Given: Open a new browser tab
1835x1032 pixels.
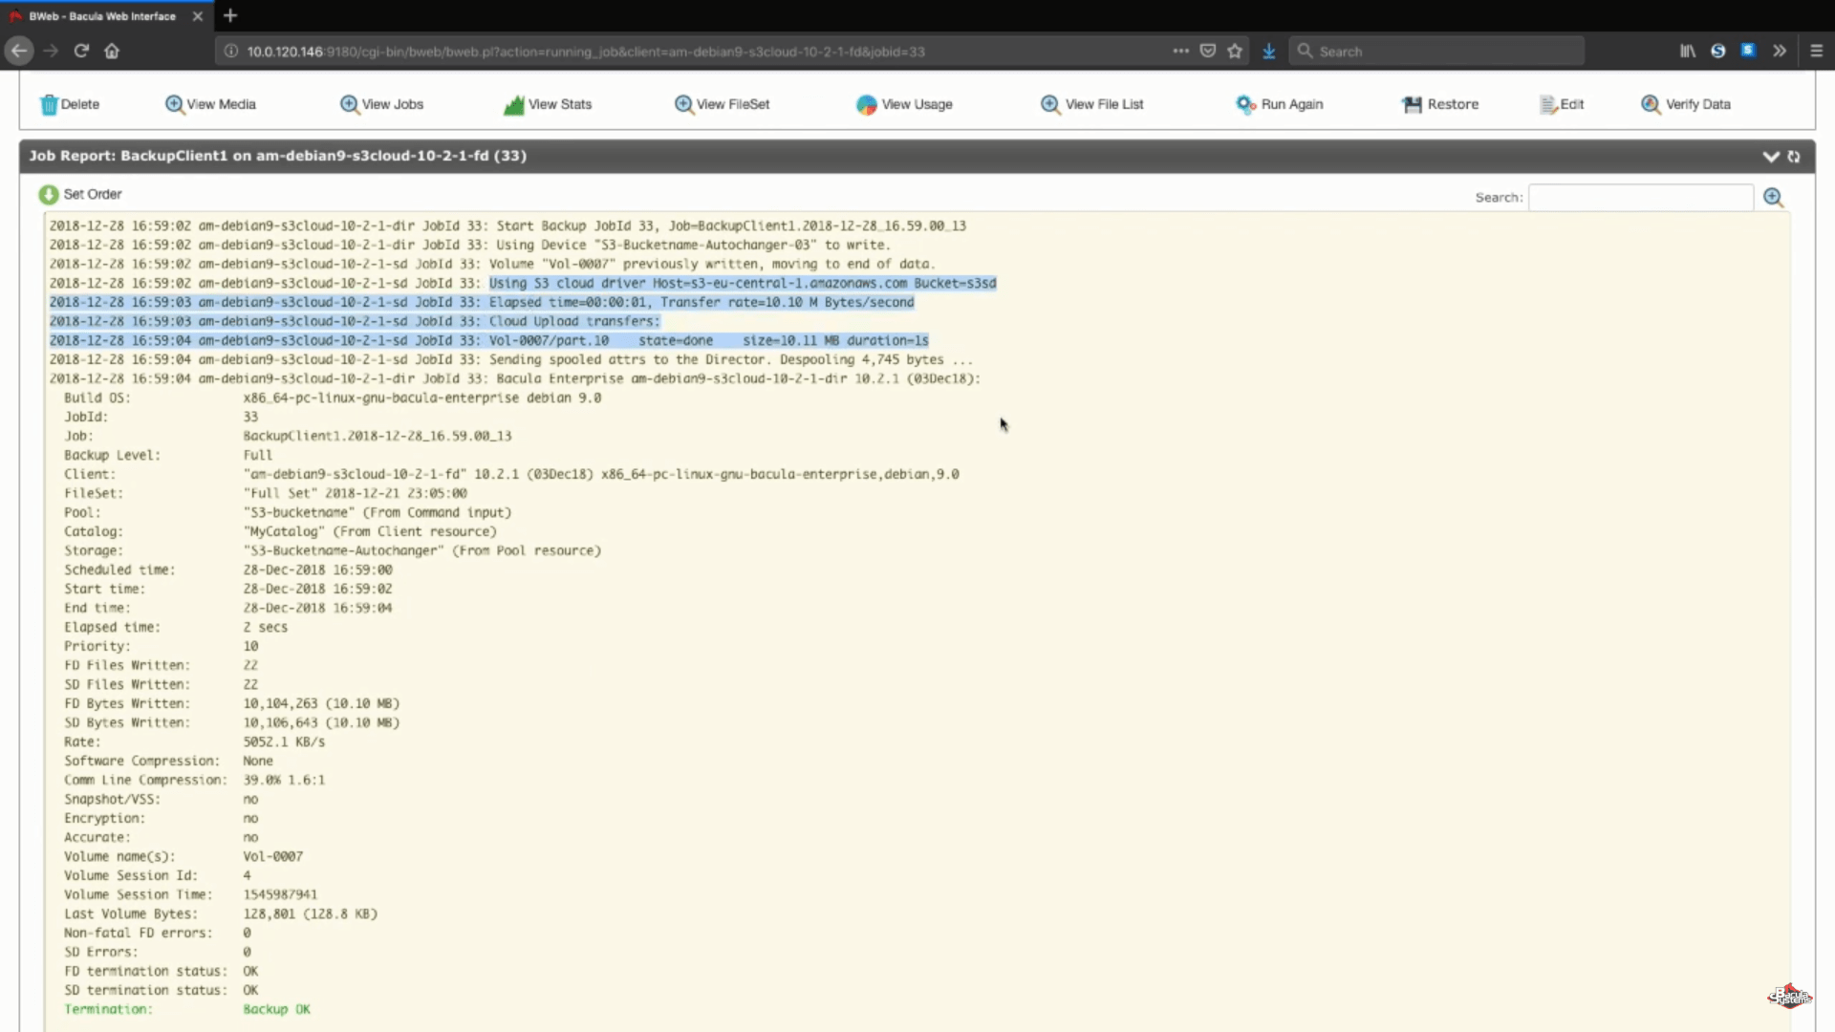Looking at the screenshot, I should tap(230, 15).
